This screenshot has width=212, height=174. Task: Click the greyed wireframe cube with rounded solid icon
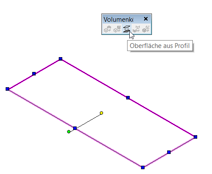click(108, 29)
